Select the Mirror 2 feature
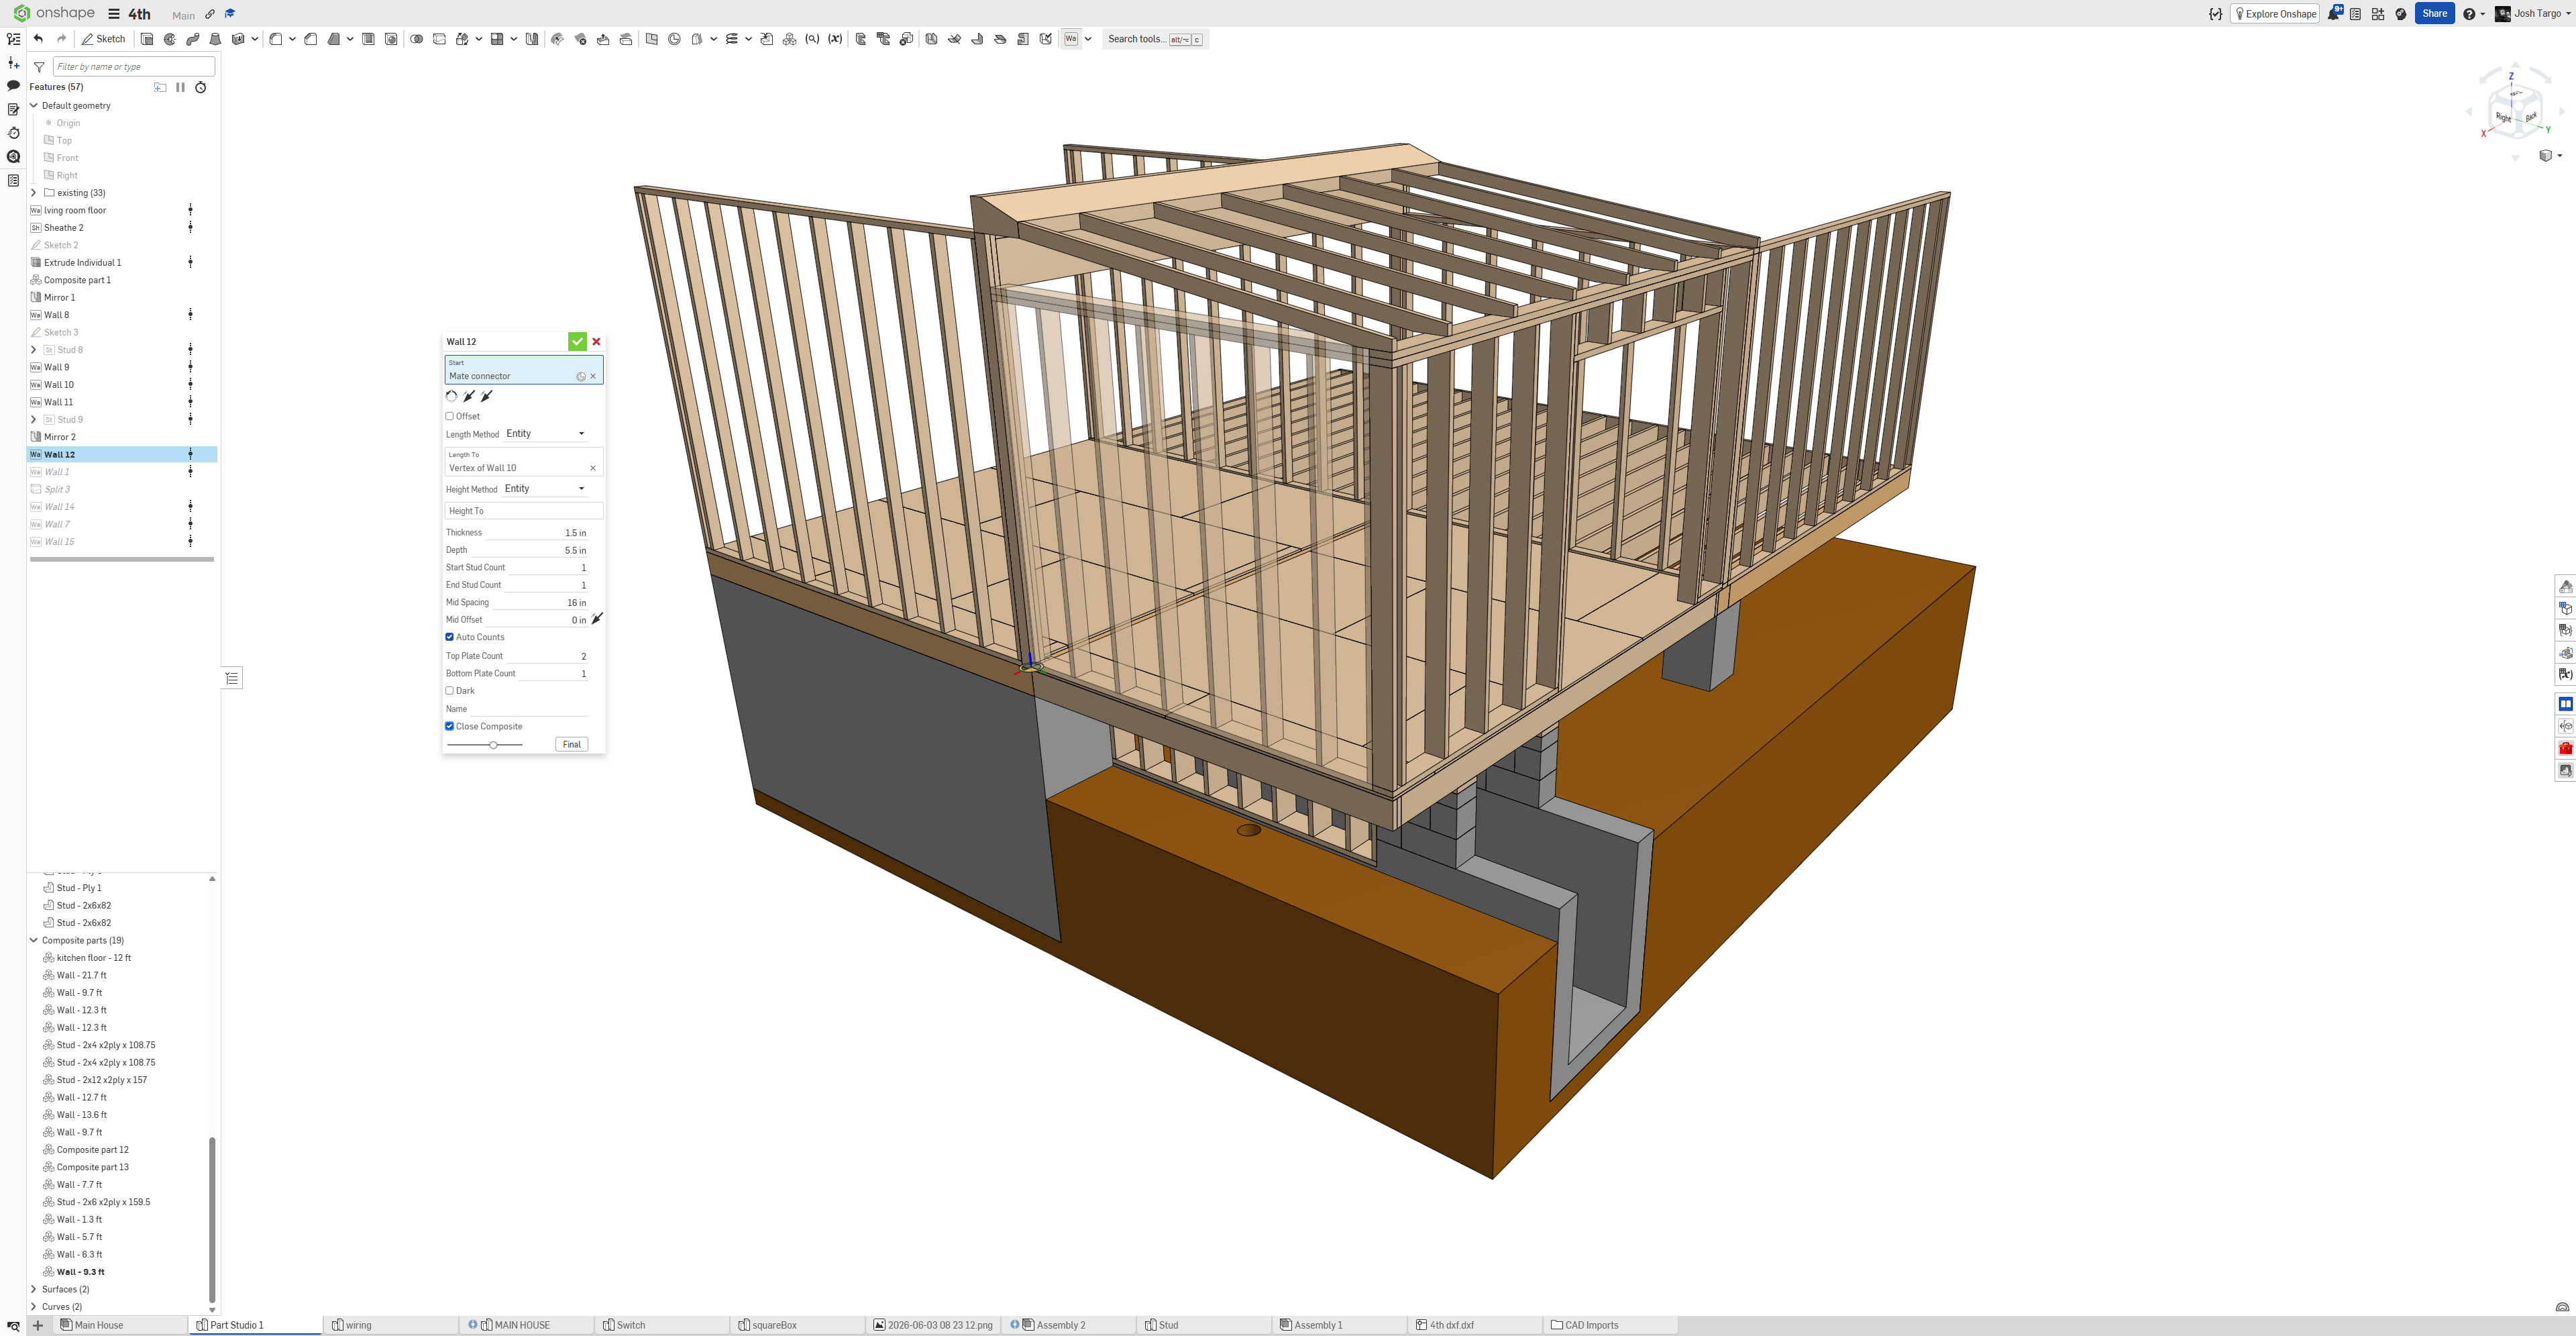This screenshot has width=2576, height=1336. (60, 437)
